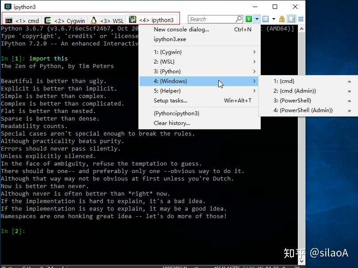Click the highlighted 4: {Windows} menu entry
Viewport: 358px width, 268px height.
click(x=199, y=81)
